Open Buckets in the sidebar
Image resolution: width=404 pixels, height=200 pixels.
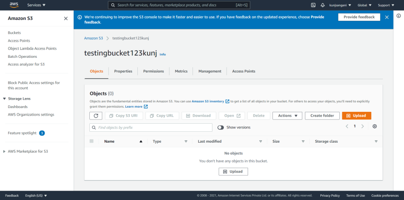tap(14, 33)
